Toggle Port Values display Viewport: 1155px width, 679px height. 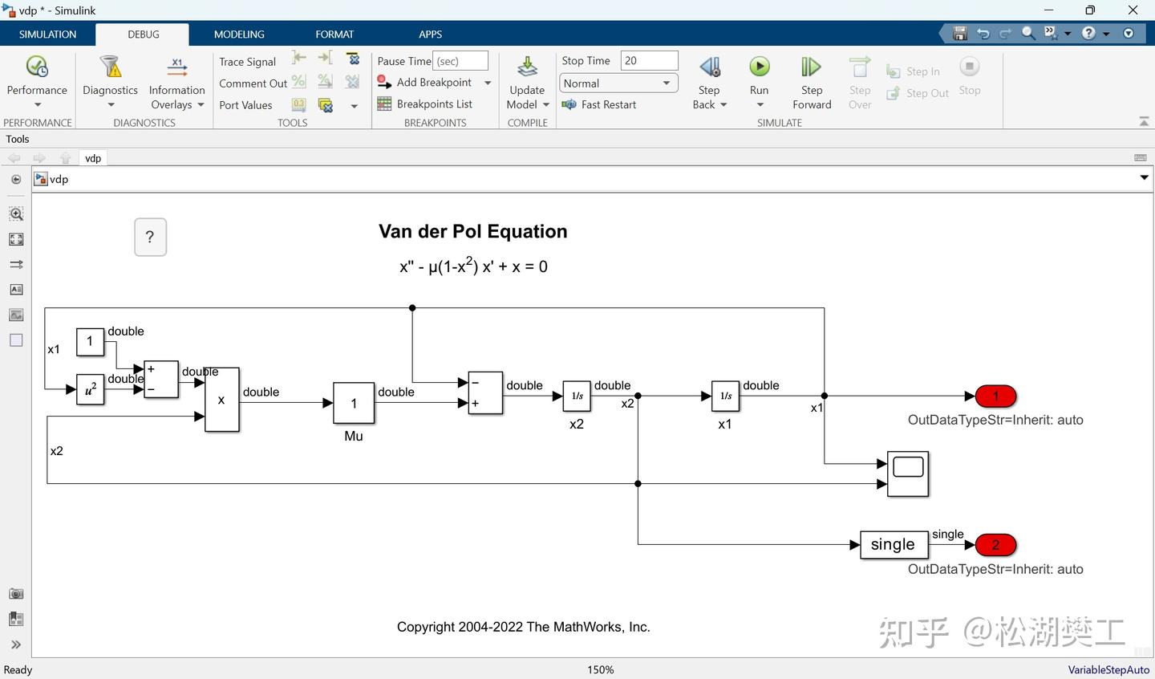(x=245, y=104)
